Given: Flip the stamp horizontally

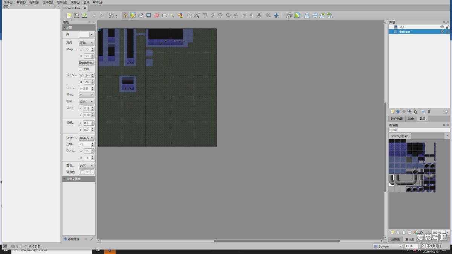Looking at the screenshot, I should 307,15.
